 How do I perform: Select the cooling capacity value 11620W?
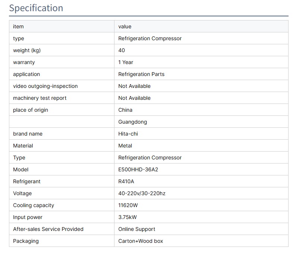coord(129,205)
